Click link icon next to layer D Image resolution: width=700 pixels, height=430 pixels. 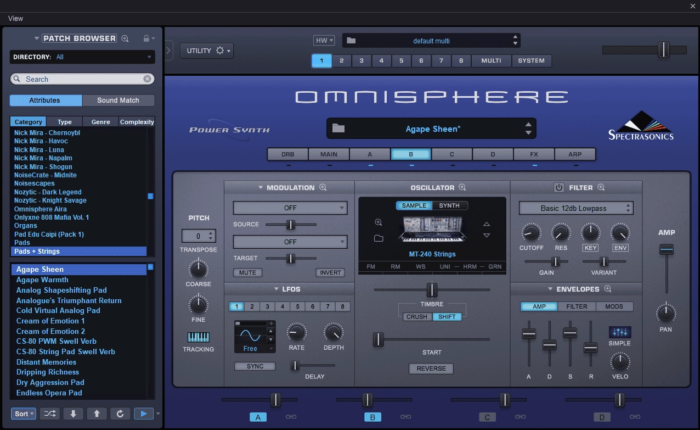[636, 417]
